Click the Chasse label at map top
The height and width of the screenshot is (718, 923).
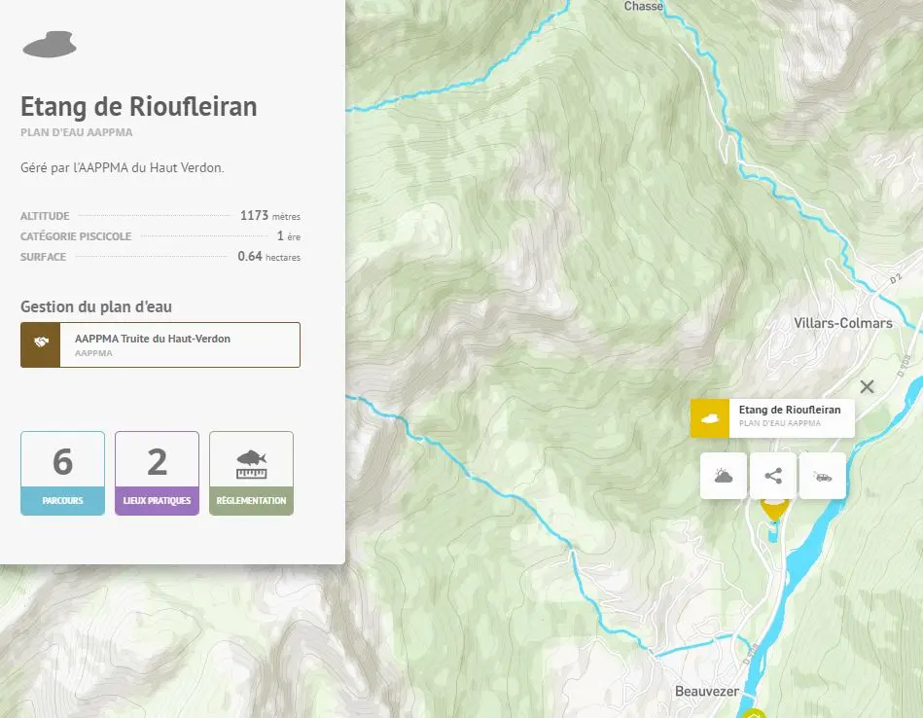[x=643, y=7]
